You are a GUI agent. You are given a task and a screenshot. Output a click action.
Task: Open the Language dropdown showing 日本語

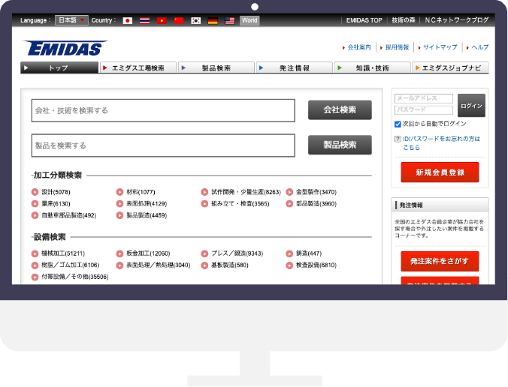[72, 20]
